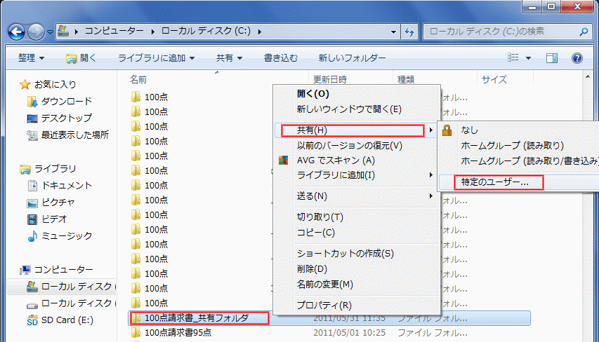Sort by the 種類 column header
Viewport: 599px width, 342px height.
pos(406,79)
